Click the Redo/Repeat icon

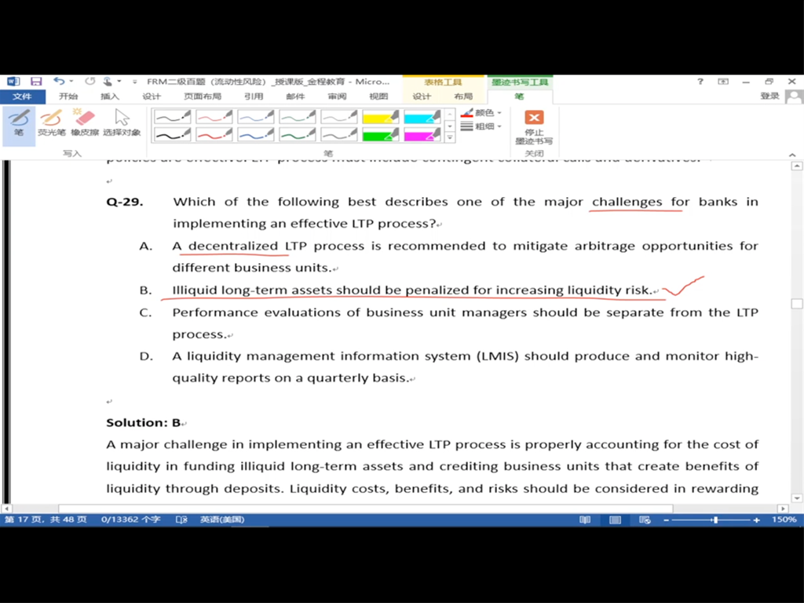coord(90,82)
